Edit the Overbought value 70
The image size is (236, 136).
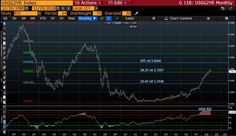(97, 13)
